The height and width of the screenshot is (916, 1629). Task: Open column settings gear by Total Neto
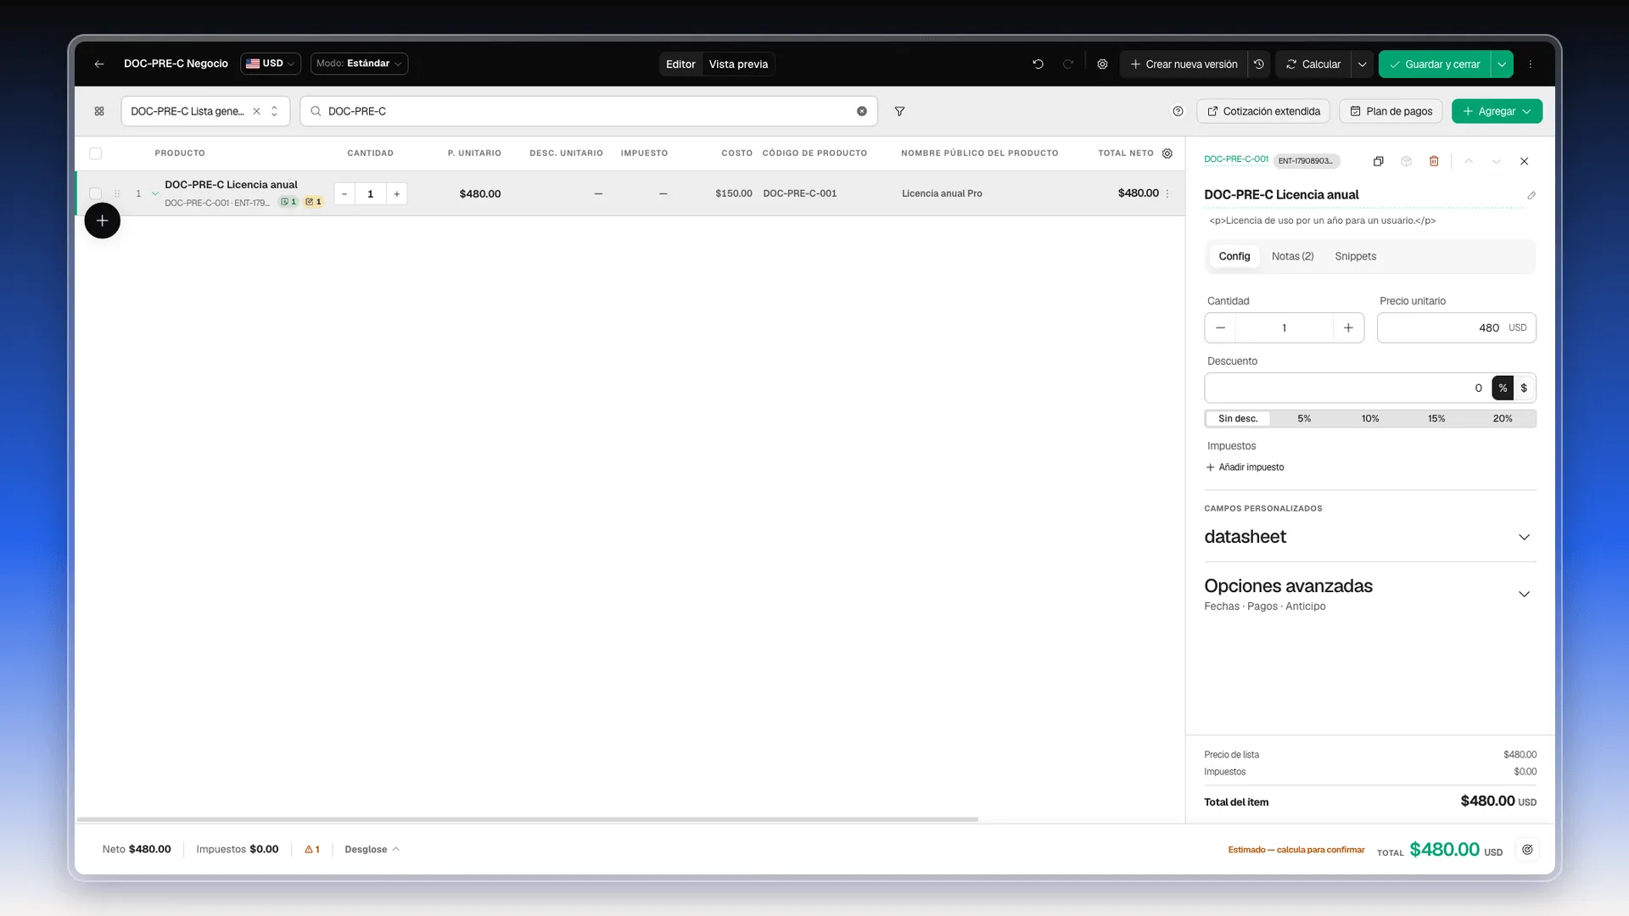pos(1167,154)
